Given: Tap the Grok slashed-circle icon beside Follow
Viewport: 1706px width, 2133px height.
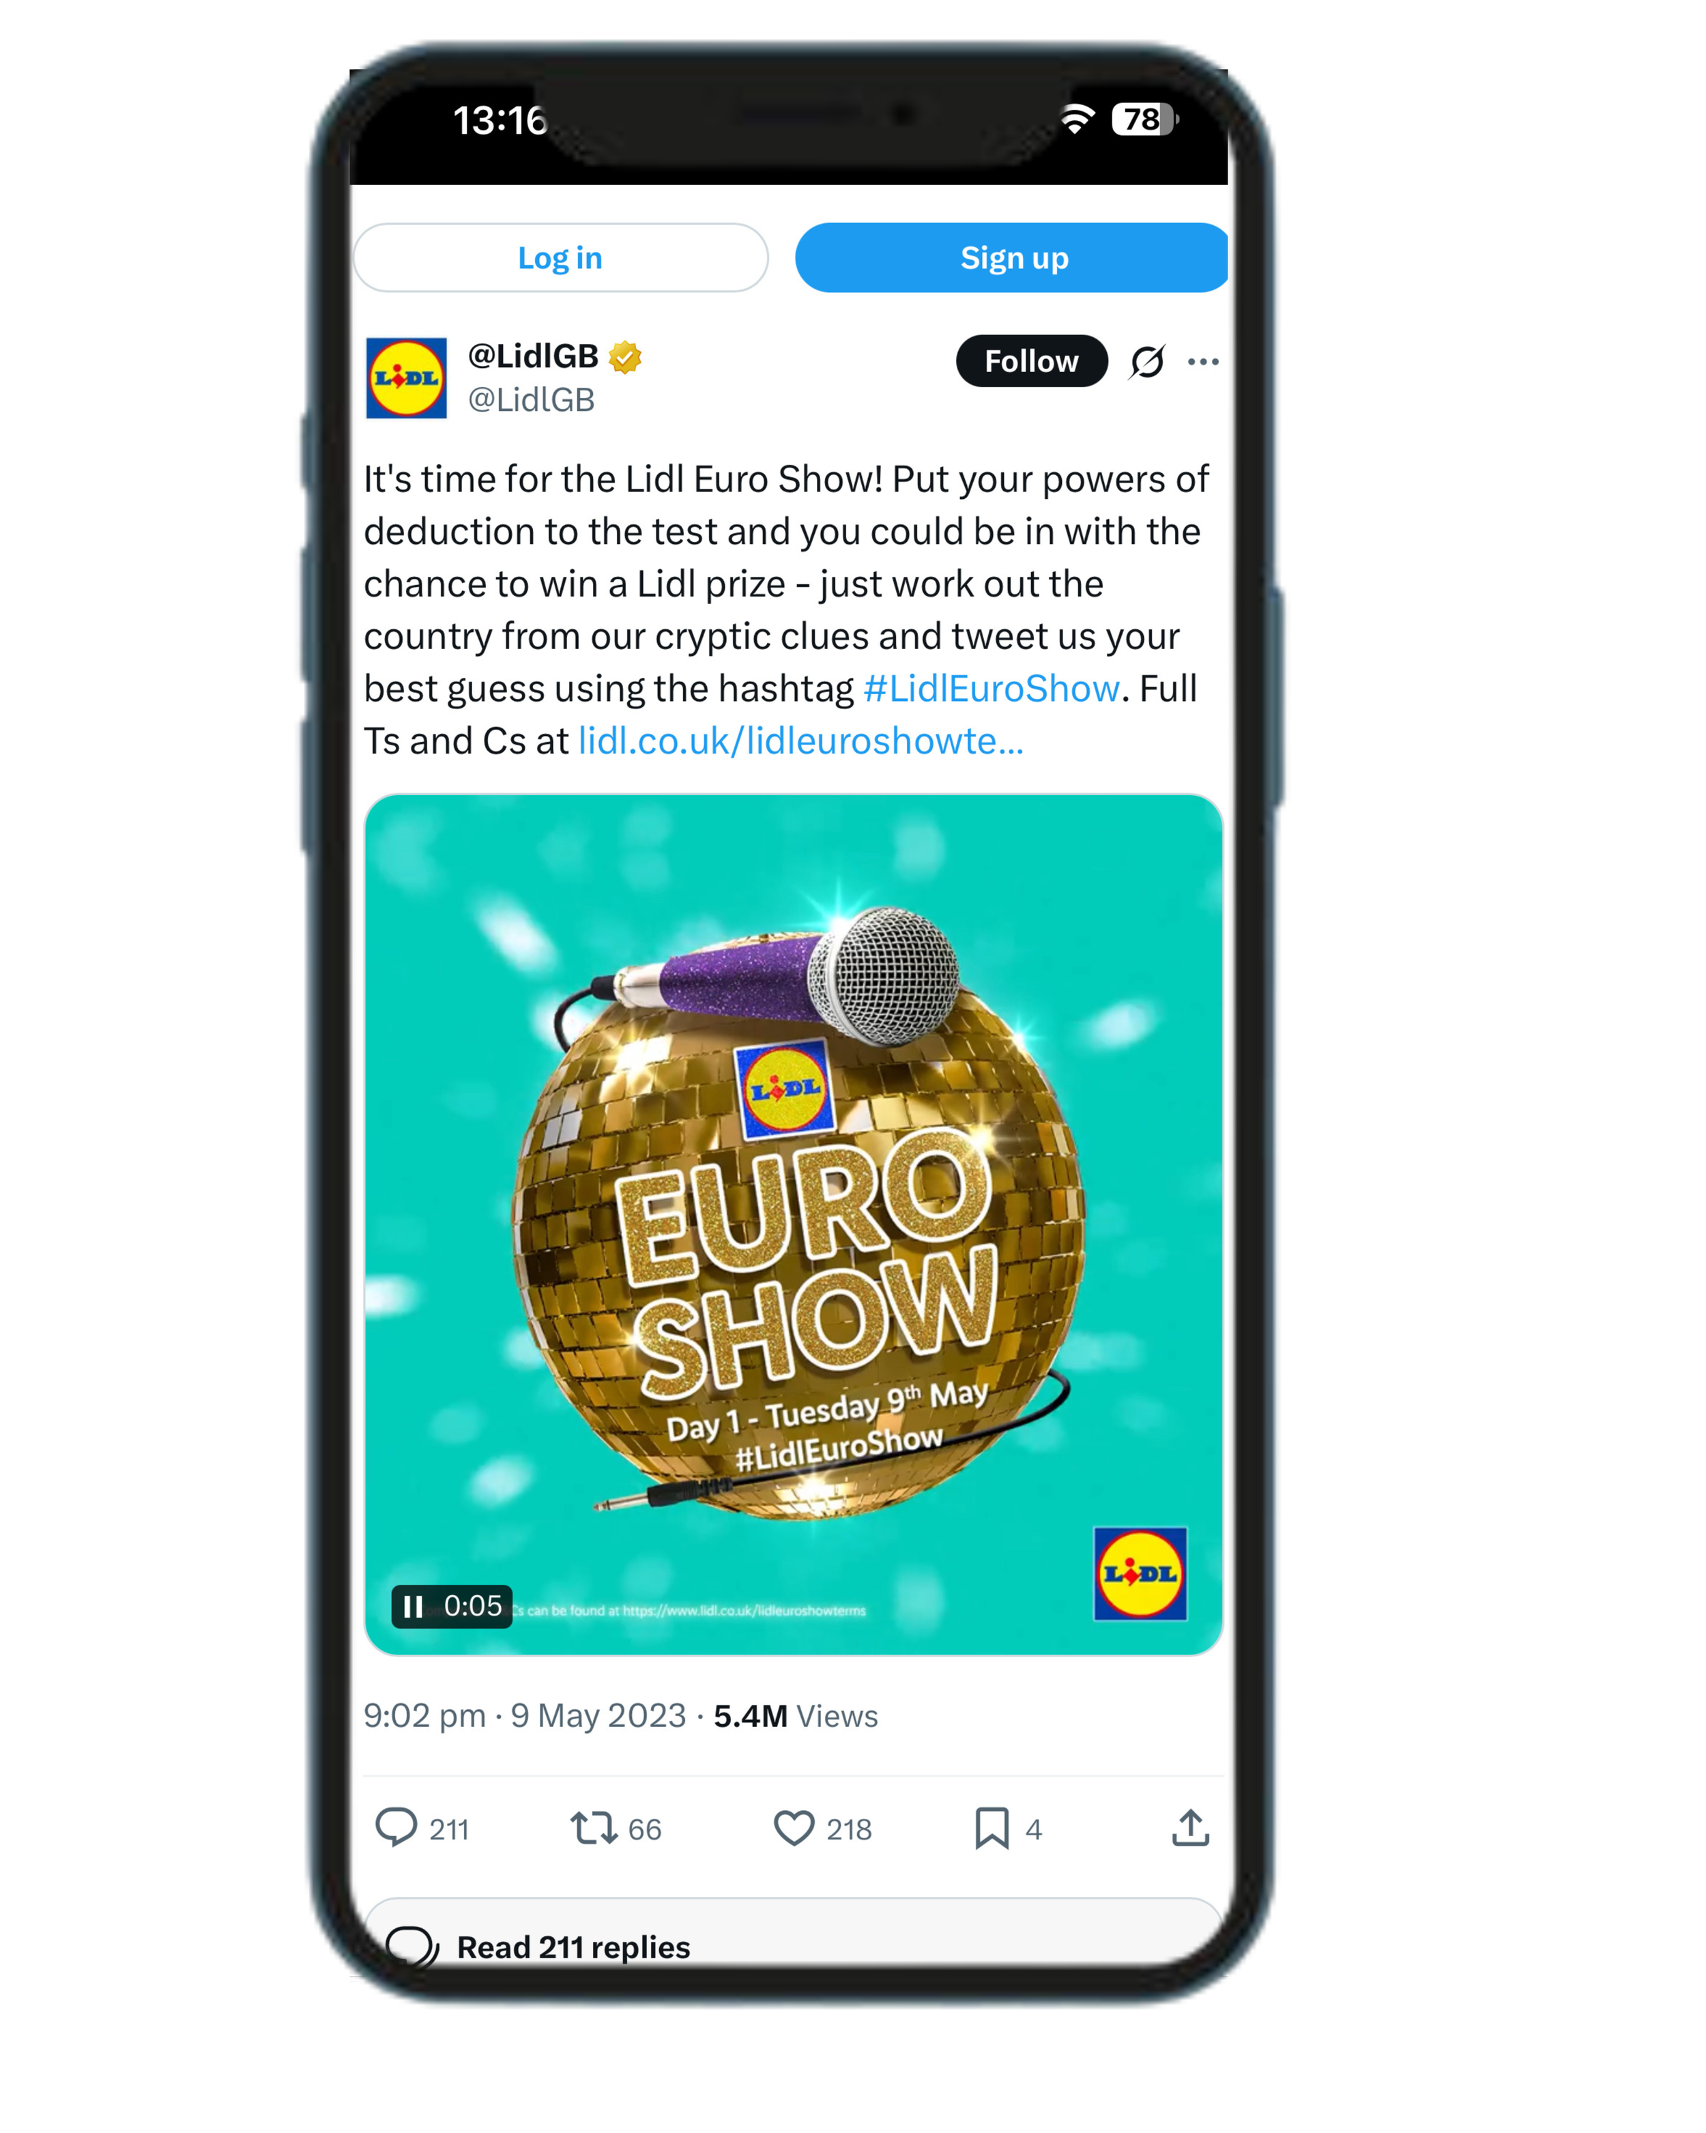Looking at the screenshot, I should pyautogui.click(x=1147, y=361).
